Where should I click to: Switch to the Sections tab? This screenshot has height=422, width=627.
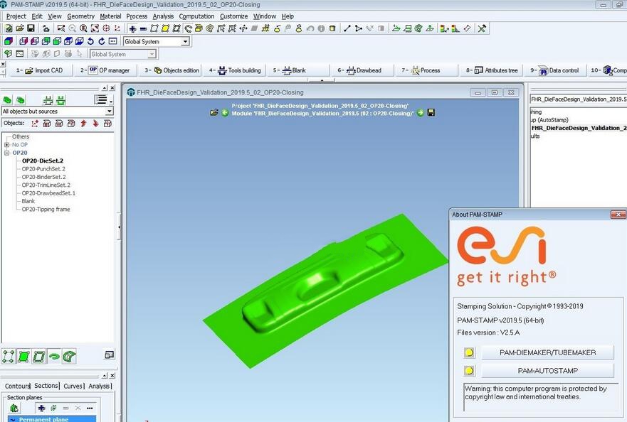(46, 386)
